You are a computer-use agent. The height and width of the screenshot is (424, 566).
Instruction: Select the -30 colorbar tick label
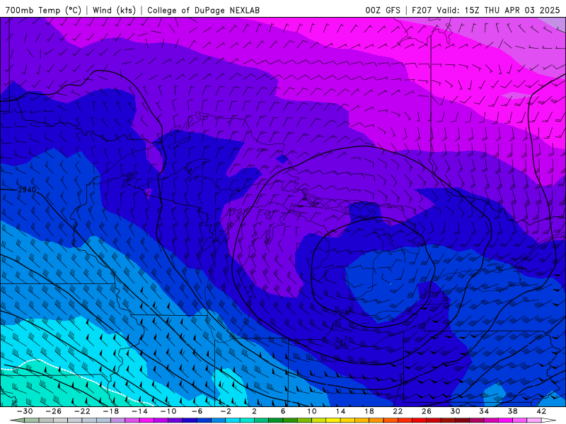click(x=25, y=411)
